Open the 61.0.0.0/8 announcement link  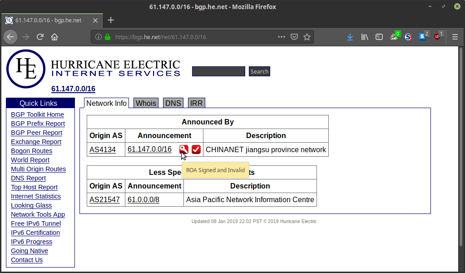pos(143,200)
